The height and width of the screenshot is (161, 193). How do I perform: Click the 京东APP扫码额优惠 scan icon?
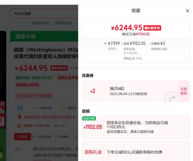tap(18, 96)
